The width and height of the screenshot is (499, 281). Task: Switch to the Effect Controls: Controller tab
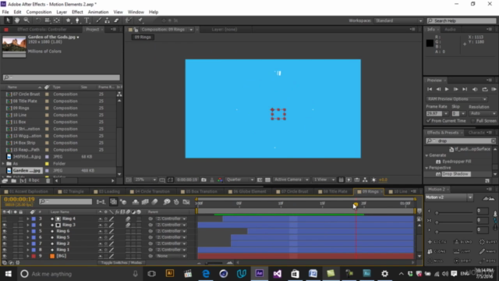pyautogui.click(x=41, y=30)
